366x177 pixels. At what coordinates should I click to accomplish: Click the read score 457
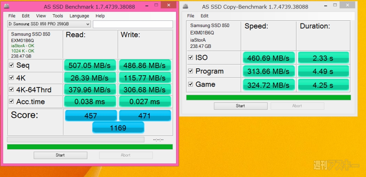coord(91,116)
